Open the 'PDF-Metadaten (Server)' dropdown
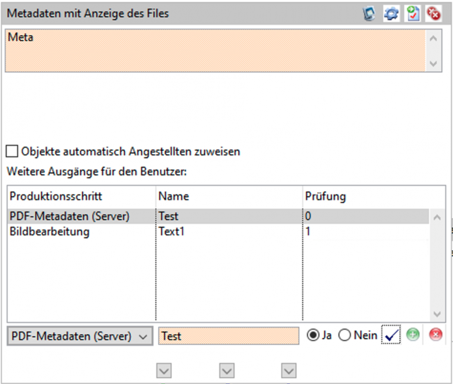The image size is (453, 384). pos(80,336)
